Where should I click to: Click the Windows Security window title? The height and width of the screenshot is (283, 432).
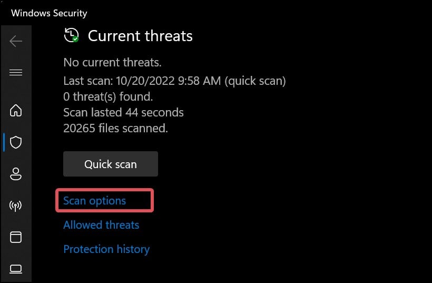pyautogui.click(x=49, y=13)
